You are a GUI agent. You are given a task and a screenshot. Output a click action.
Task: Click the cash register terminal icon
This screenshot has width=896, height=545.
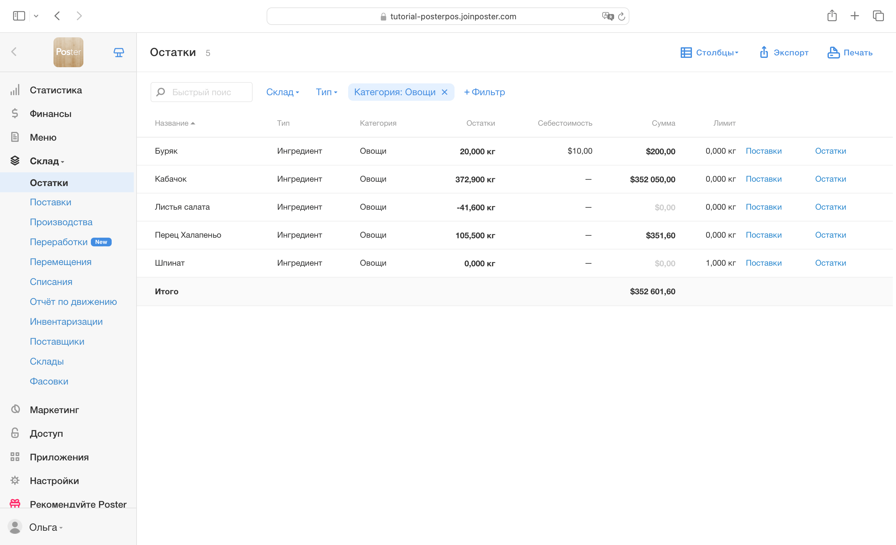pyautogui.click(x=119, y=52)
